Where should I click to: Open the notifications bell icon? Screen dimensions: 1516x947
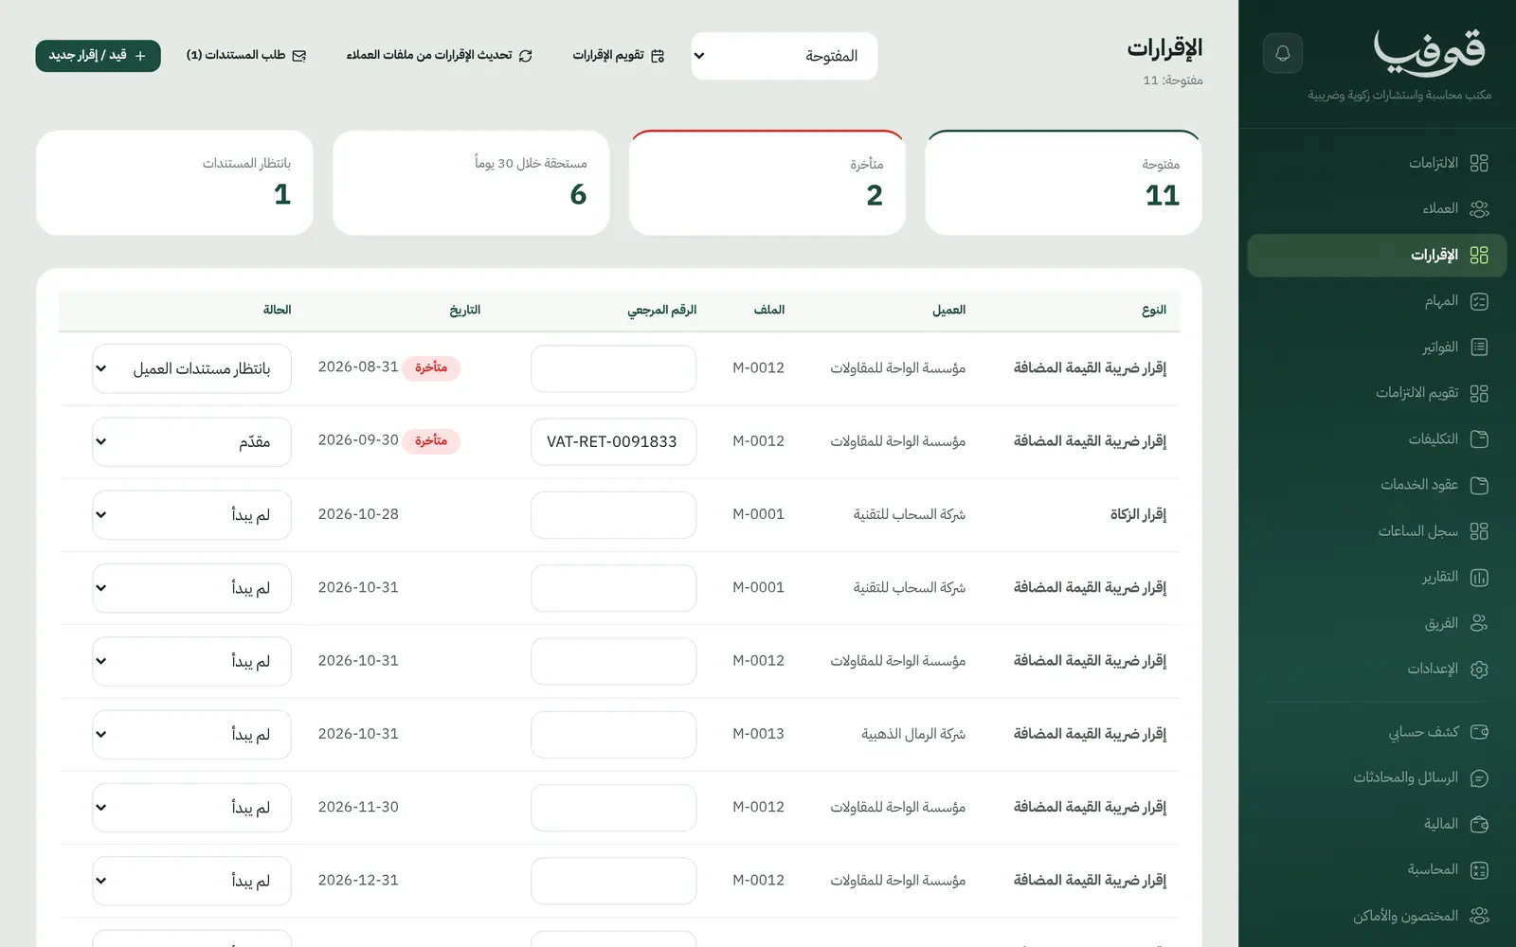(1283, 53)
